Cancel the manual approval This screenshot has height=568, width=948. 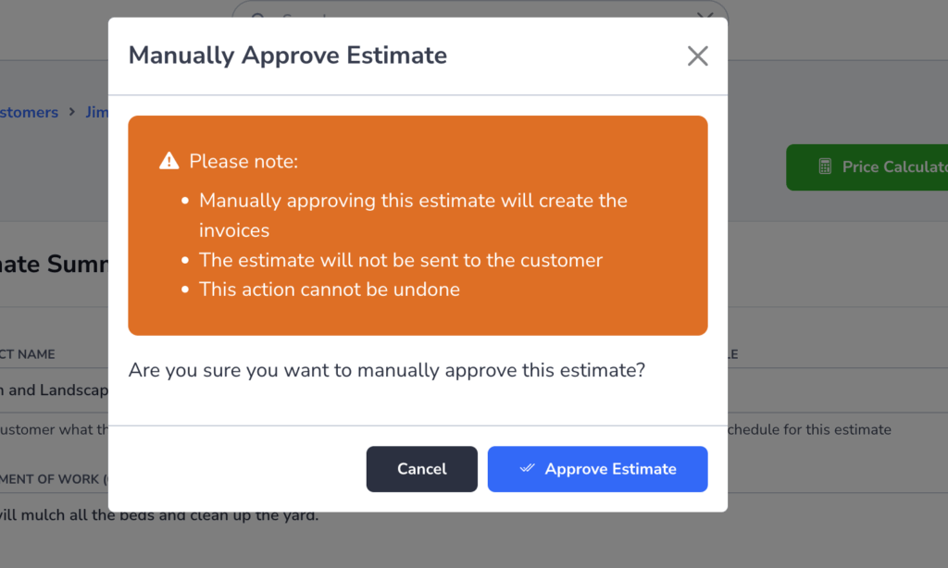[421, 469]
